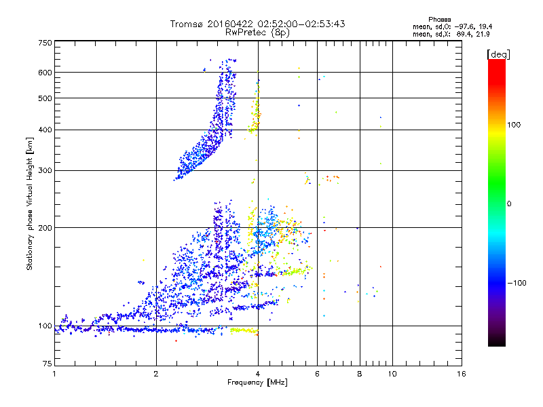Click the x-axis '6' tick label
Image resolution: width=543 pixels, height=407 pixels.
pyautogui.click(x=317, y=374)
